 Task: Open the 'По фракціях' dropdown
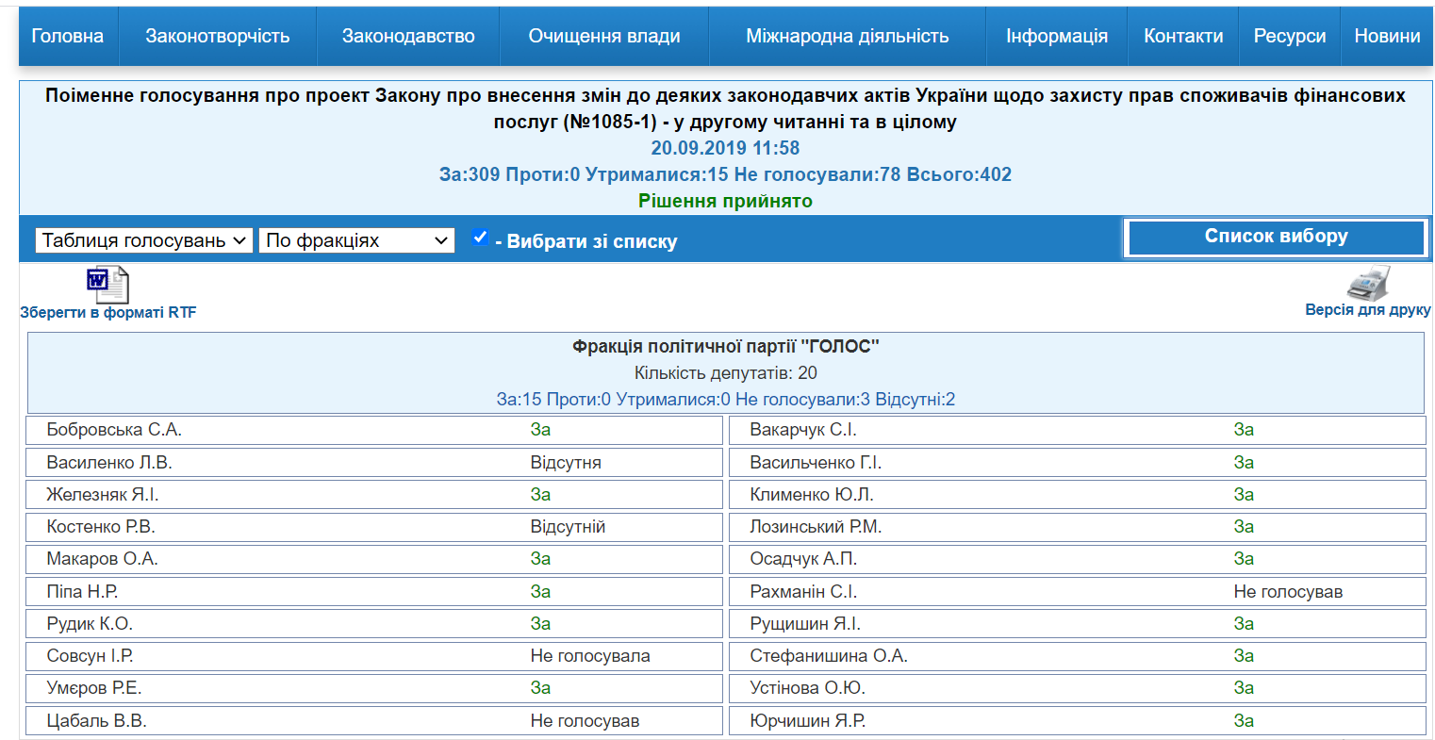pos(356,240)
